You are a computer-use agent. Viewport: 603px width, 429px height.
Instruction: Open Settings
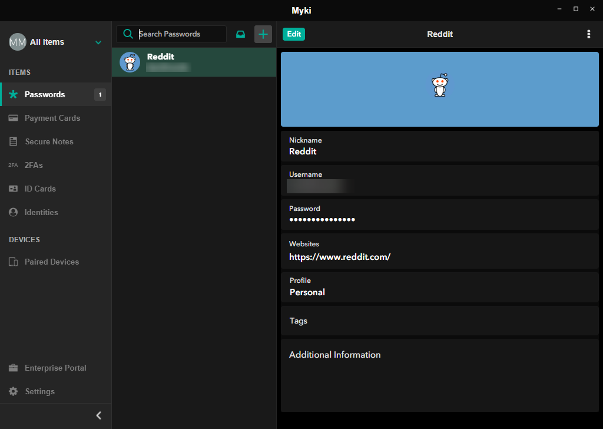coord(56,391)
